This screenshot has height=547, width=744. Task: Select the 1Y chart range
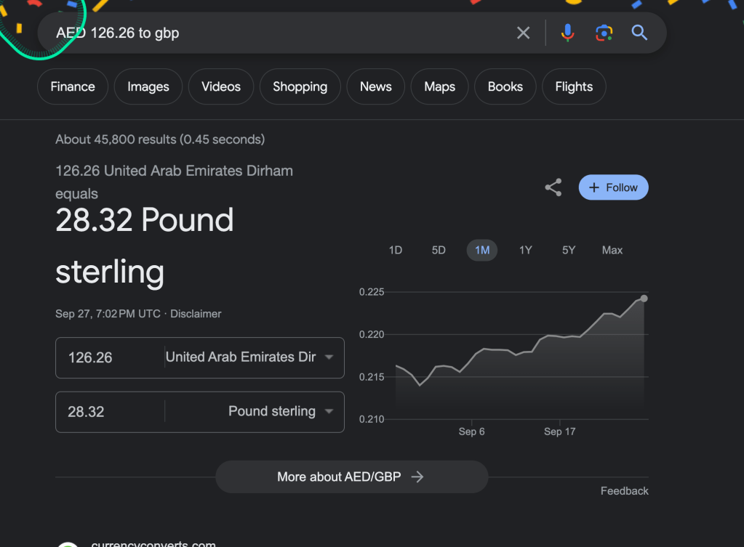coord(525,250)
